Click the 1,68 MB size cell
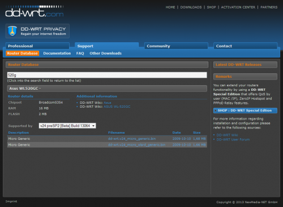The image size is (283, 207). click(199, 139)
